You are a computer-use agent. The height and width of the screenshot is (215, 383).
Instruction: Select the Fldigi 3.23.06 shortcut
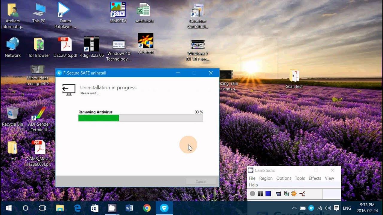92,47
